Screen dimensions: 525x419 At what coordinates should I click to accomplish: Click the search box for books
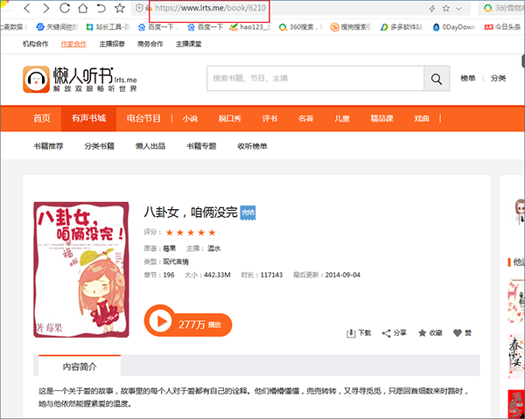pyautogui.click(x=315, y=79)
